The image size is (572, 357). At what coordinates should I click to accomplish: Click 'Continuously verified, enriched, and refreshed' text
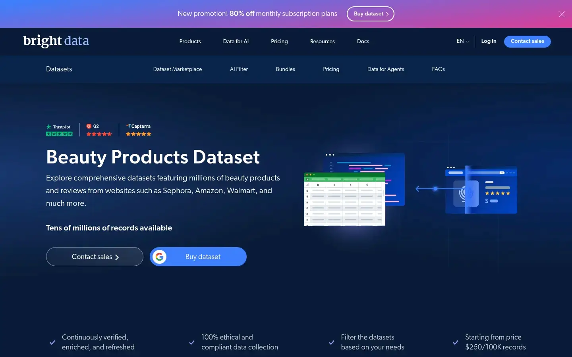[x=98, y=342]
